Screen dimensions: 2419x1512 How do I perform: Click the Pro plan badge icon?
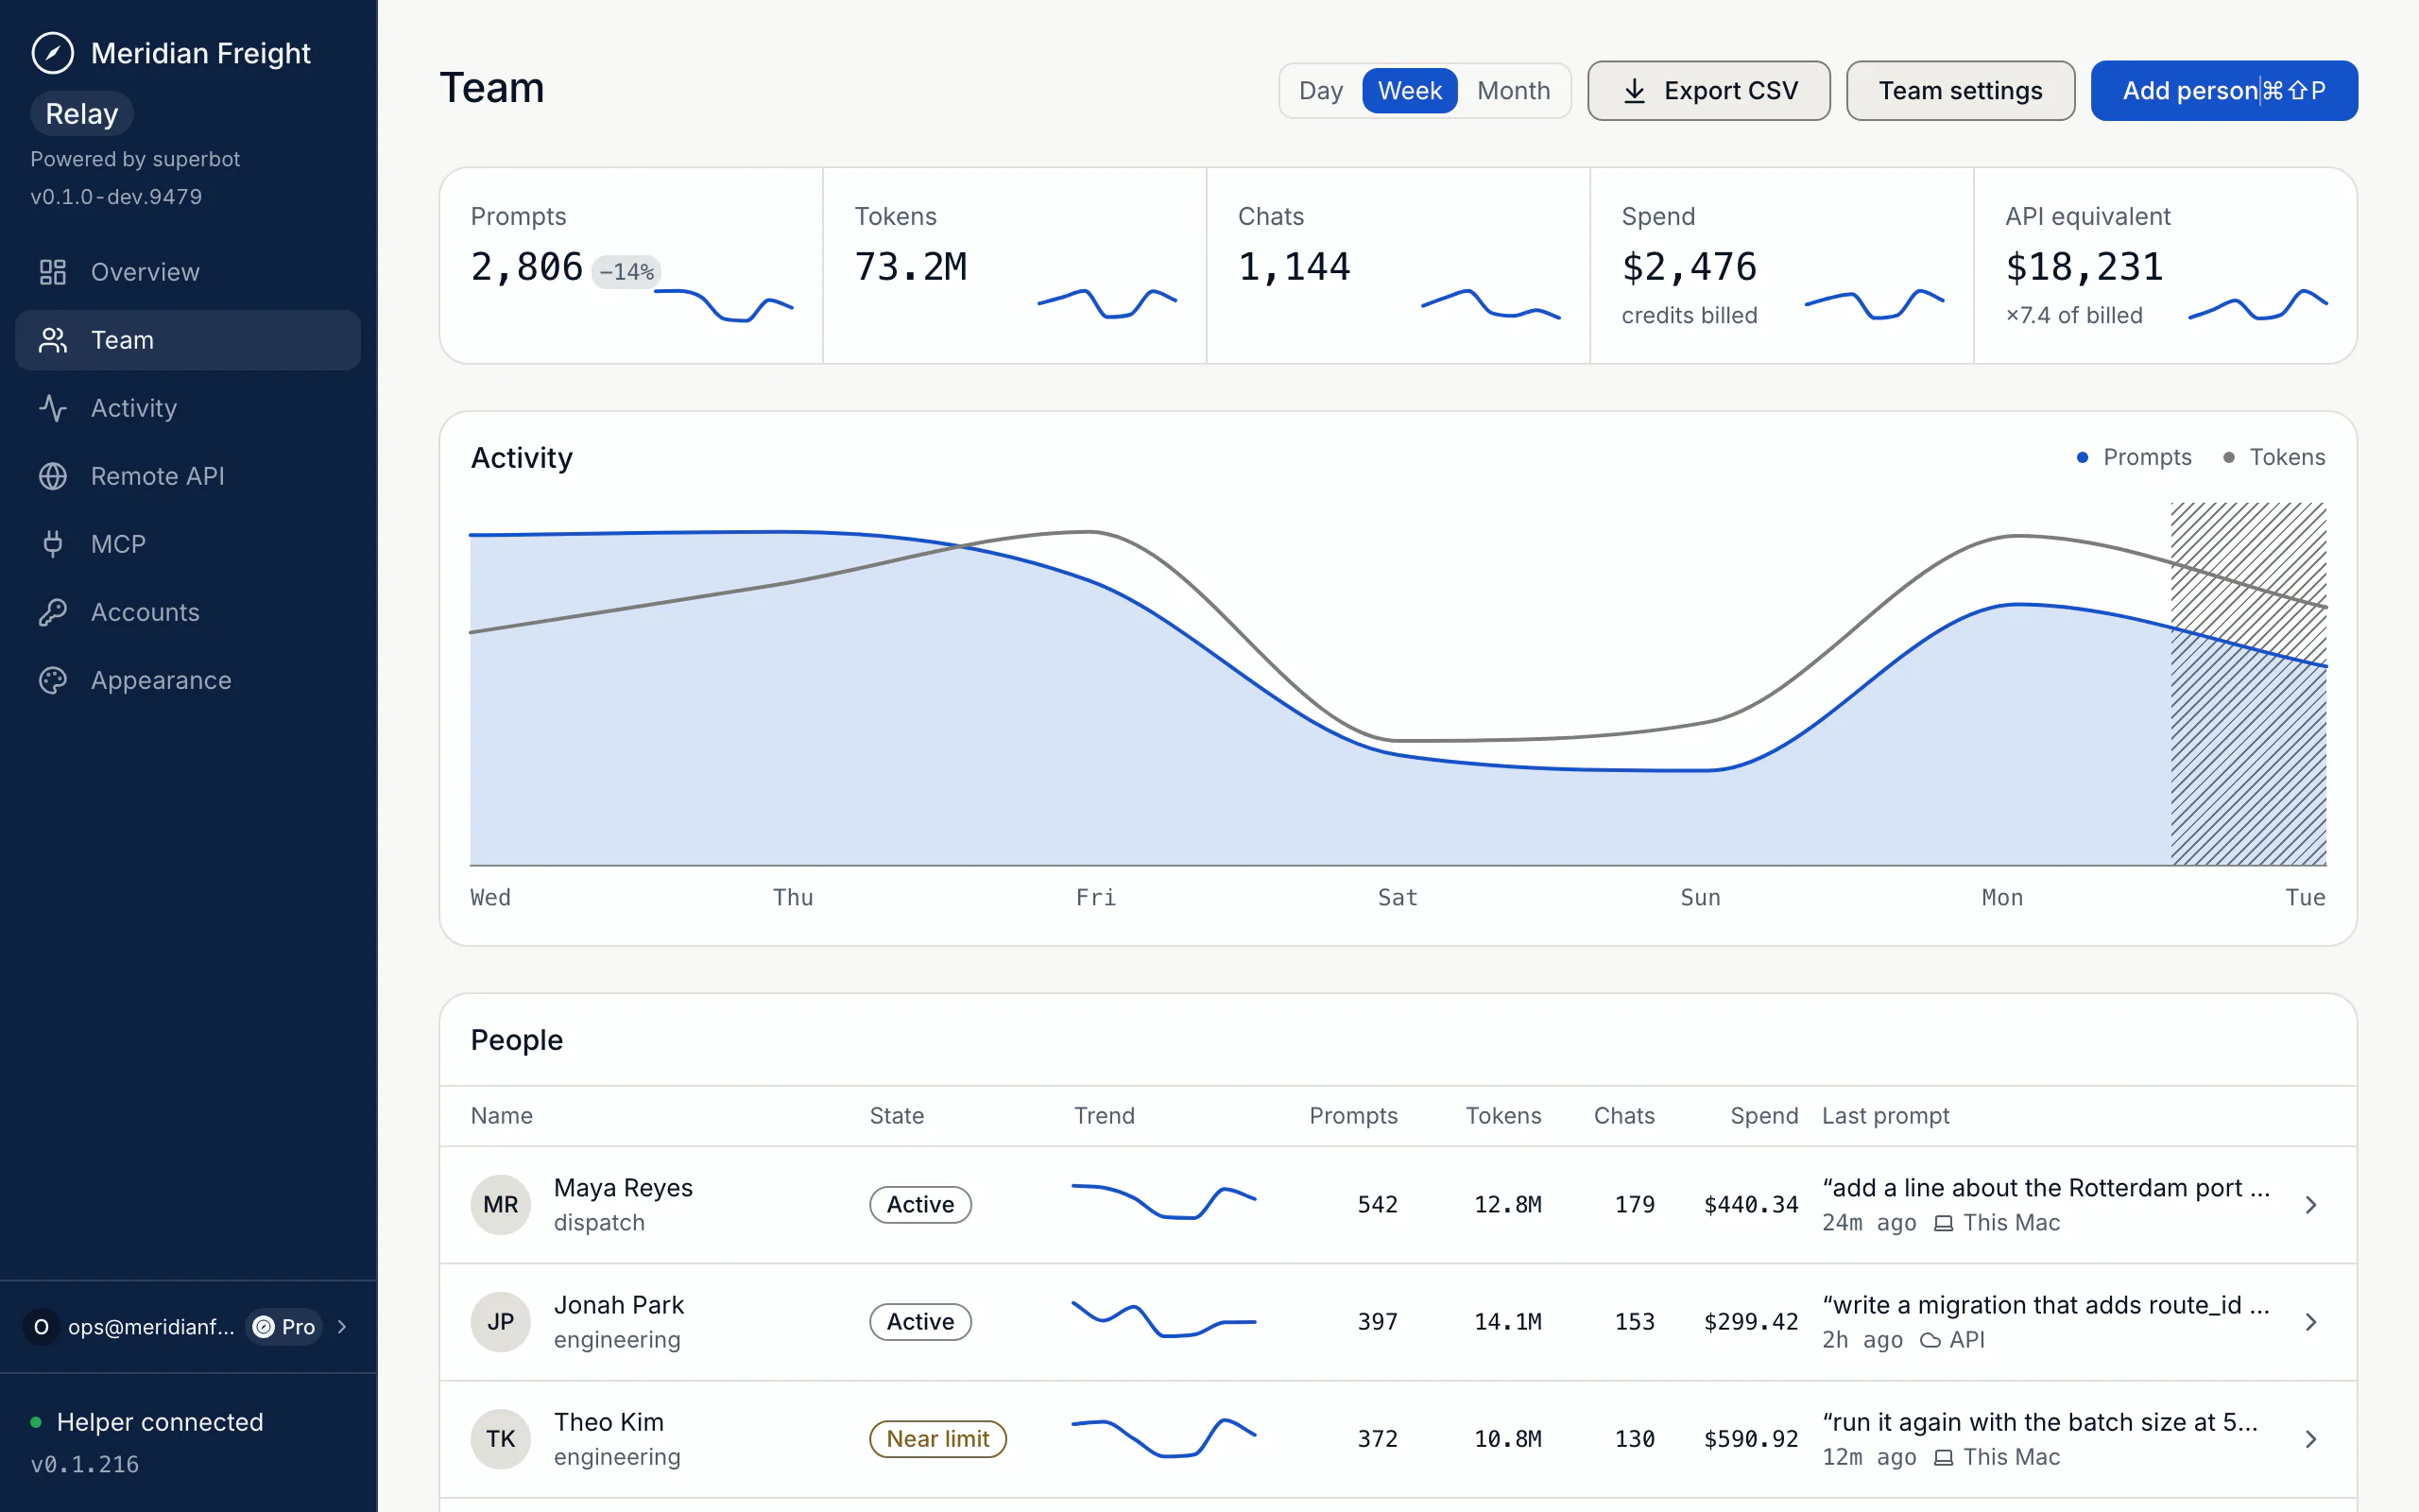[x=264, y=1327]
